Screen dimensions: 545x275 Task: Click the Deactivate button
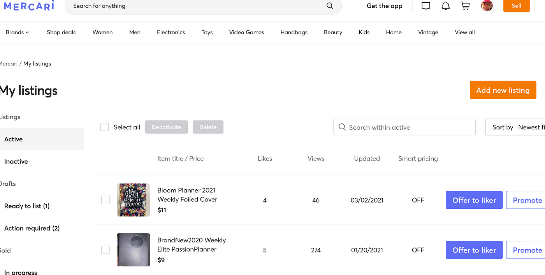pyautogui.click(x=166, y=127)
